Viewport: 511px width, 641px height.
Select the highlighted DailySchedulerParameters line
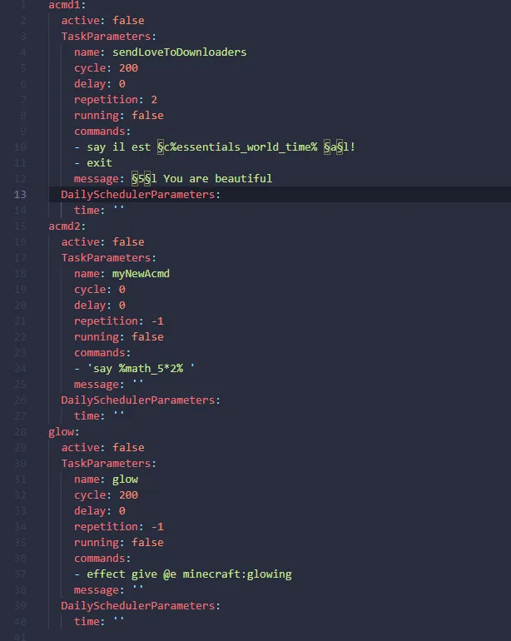(x=280, y=195)
